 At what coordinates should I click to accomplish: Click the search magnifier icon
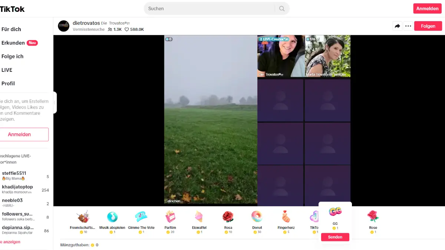[282, 9]
